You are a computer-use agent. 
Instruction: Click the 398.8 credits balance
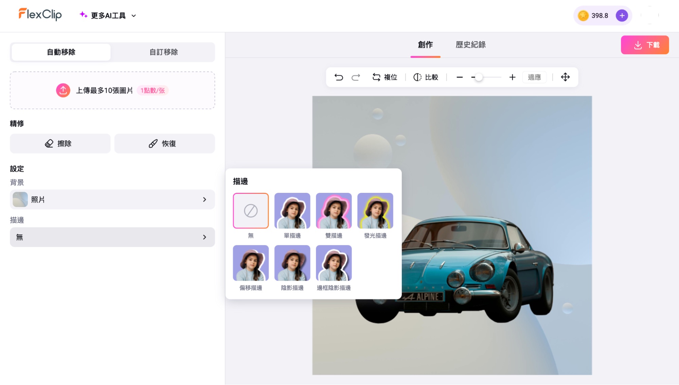[600, 16]
